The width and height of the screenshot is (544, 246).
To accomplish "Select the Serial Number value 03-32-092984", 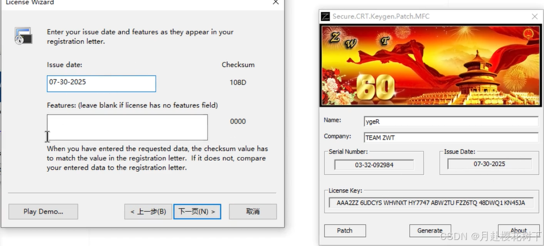I will [x=374, y=165].
